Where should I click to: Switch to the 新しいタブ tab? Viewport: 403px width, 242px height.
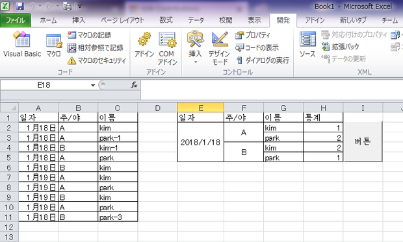[x=353, y=20]
